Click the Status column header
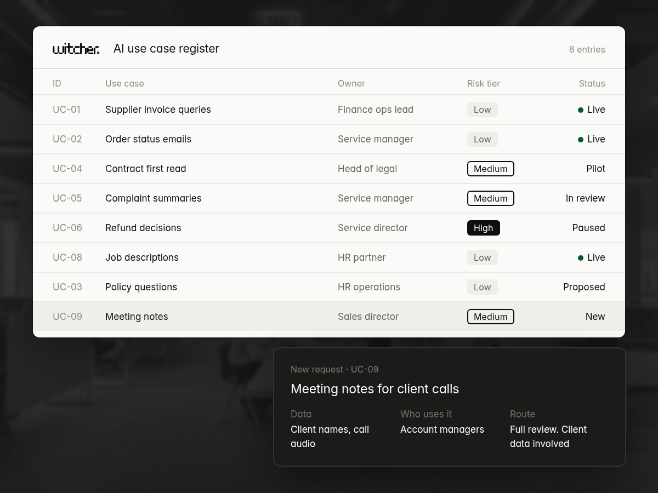The height and width of the screenshot is (493, 658). [x=592, y=83]
